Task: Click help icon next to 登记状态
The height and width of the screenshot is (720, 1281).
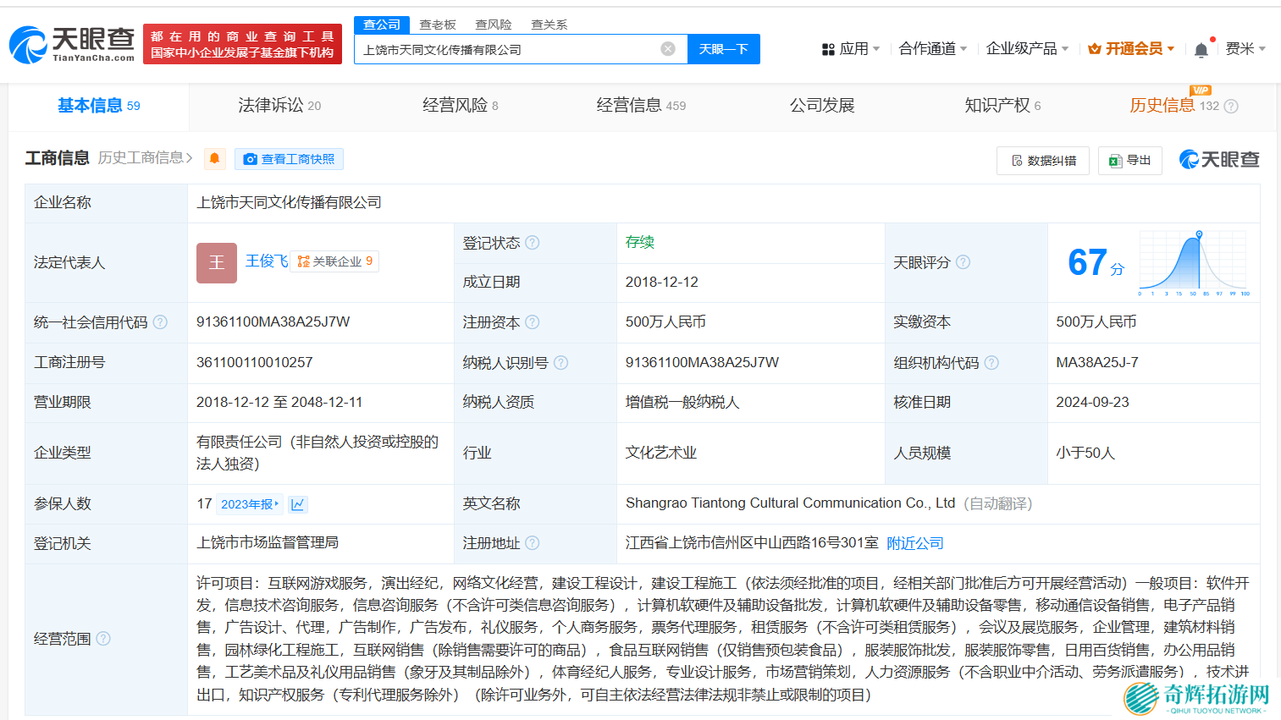Action: pyautogui.click(x=533, y=243)
